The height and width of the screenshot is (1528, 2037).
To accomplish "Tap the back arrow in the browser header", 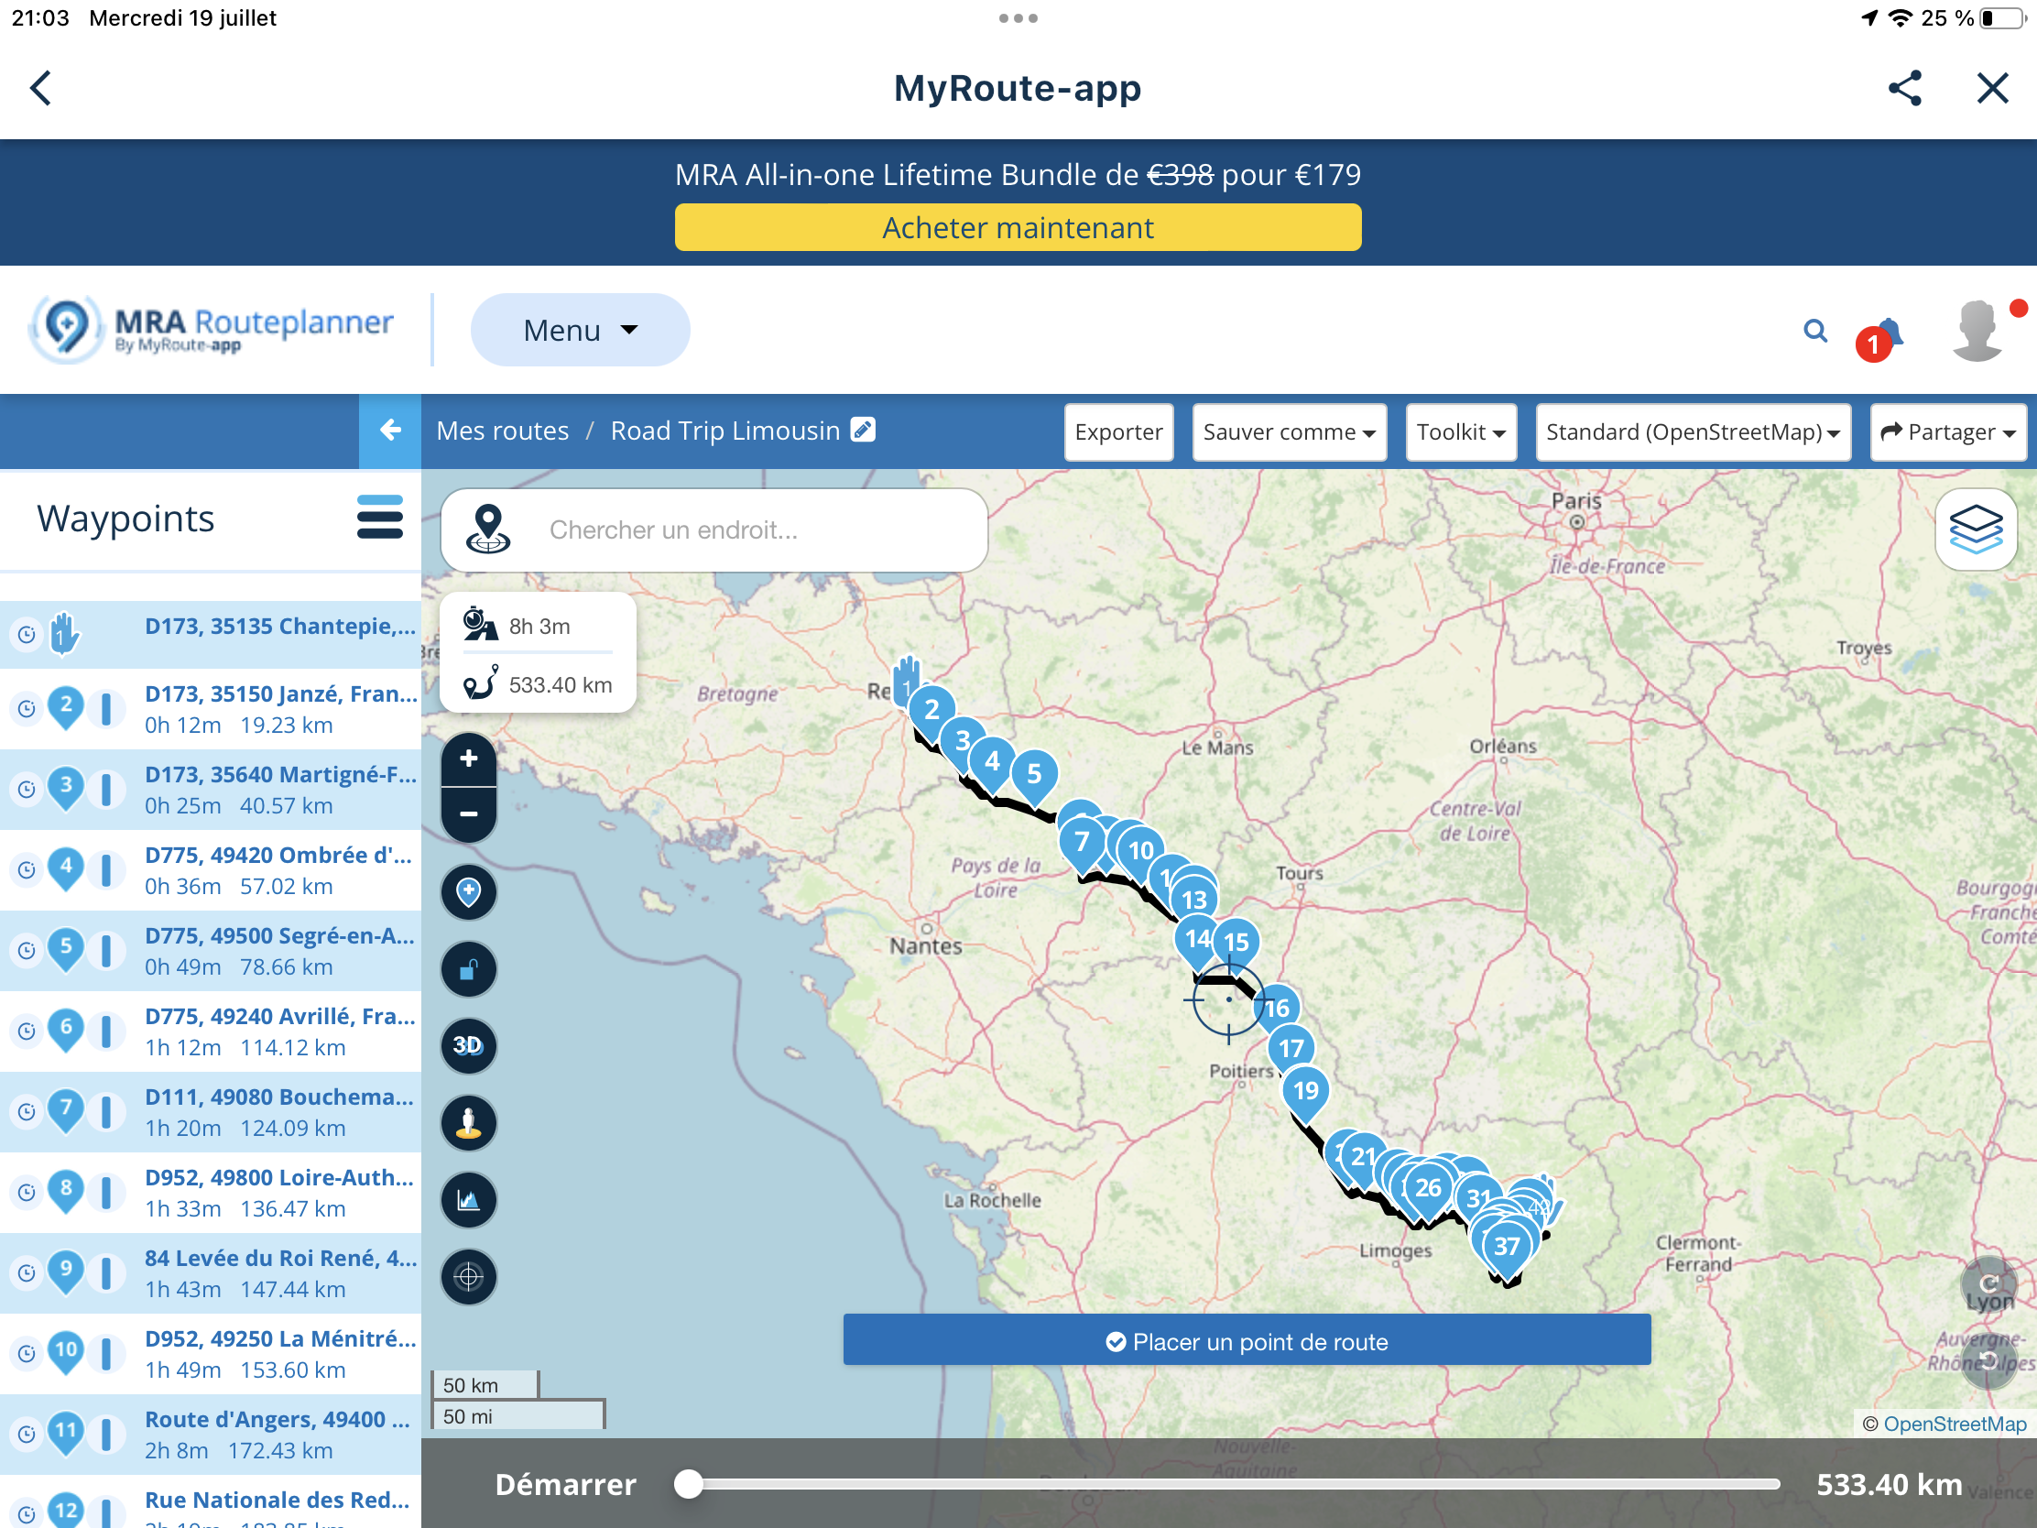I will click(40, 89).
